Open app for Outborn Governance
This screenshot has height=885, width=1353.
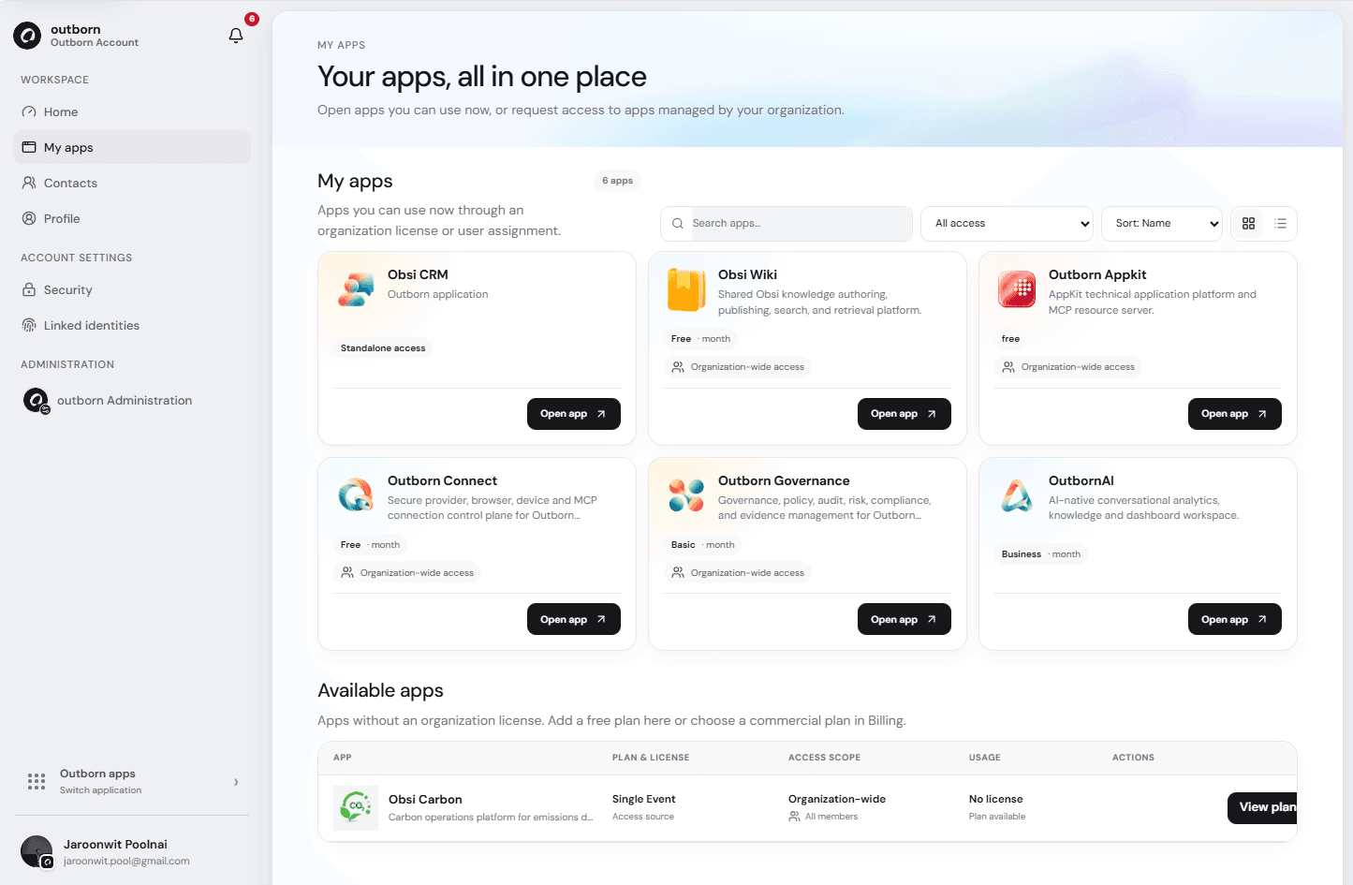pos(904,619)
